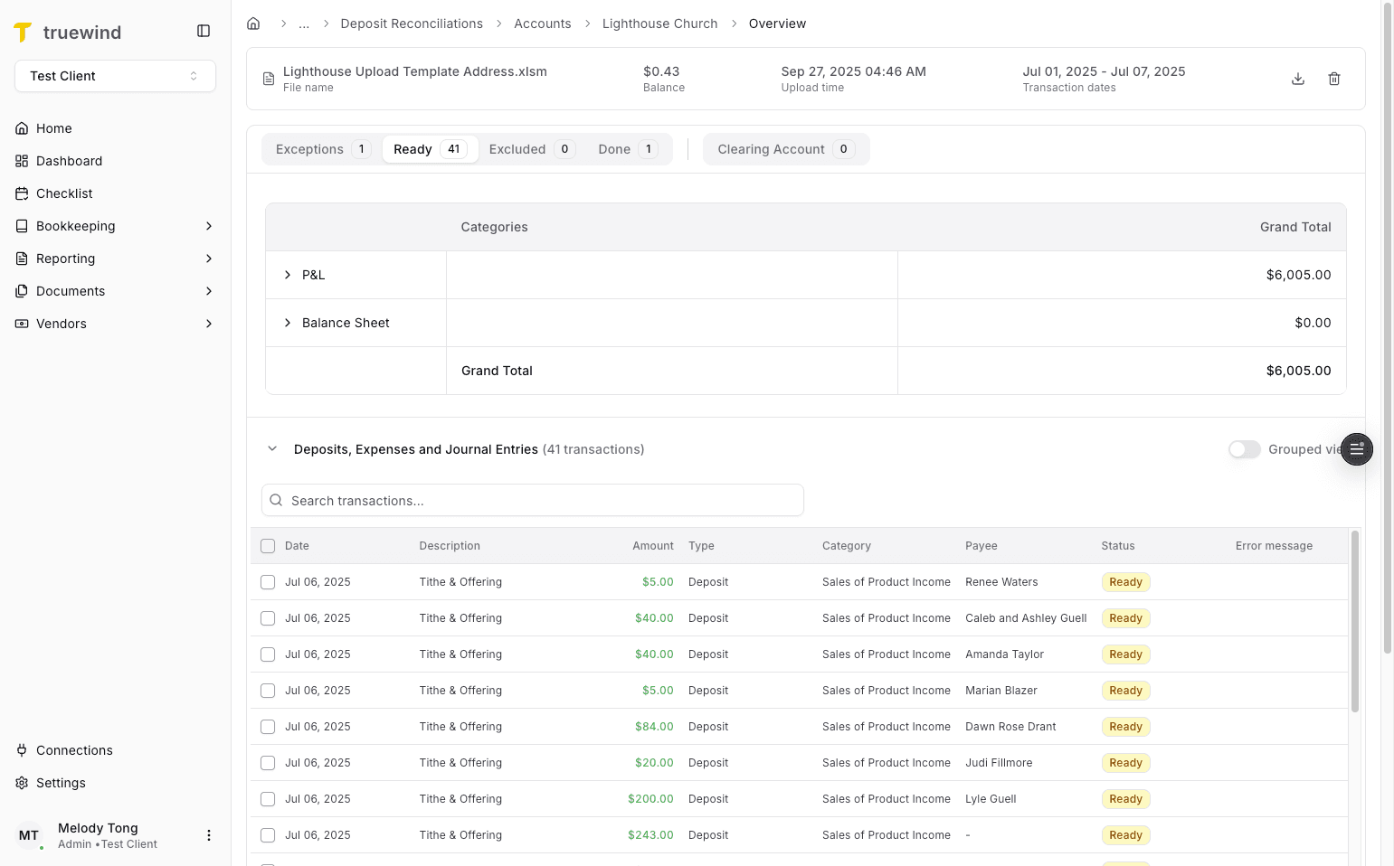Open the Checklist section
1394x866 pixels.
pos(63,193)
